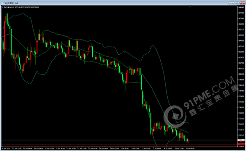The height and width of the screenshot is (151, 246).
Task: Select the gray bid price line above the red line
Action: (x=119, y=140)
